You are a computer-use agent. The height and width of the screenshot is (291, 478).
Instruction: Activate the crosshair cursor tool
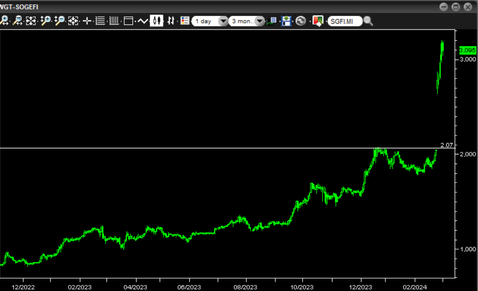pos(87,21)
